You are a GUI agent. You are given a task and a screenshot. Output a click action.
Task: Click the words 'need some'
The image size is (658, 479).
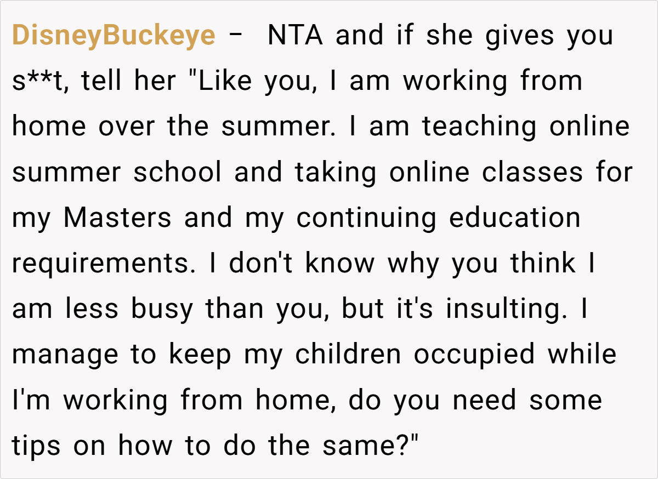(x=527, y=400)
